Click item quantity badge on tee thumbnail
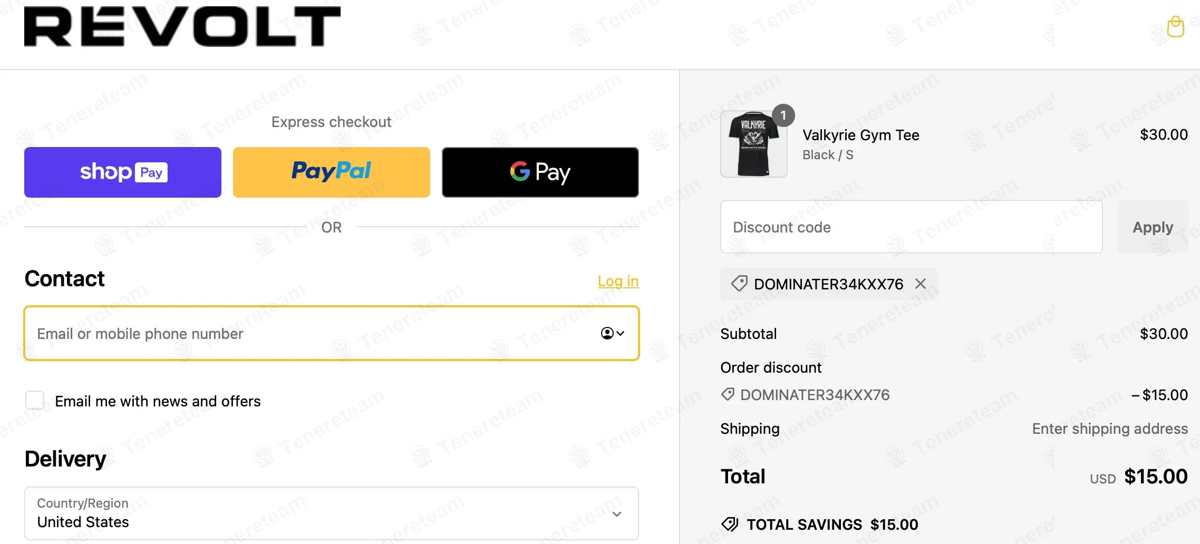This screenshot has height=544, width=1200. coord(783,115)
